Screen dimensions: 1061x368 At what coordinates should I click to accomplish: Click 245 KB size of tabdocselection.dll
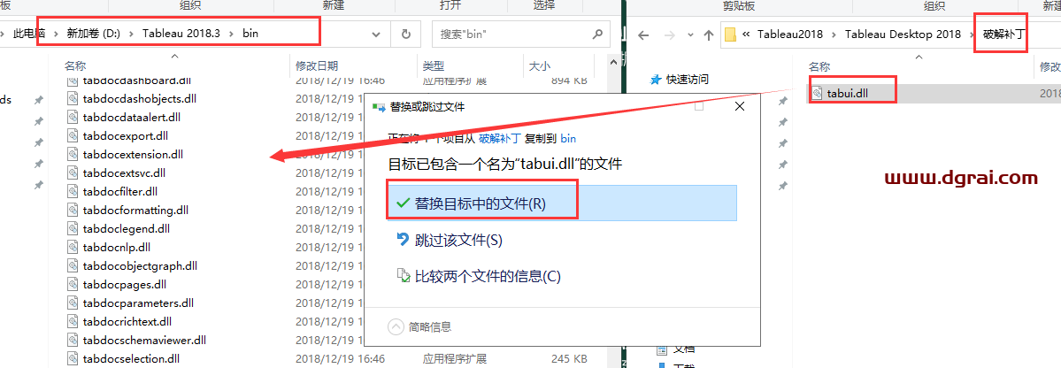569,358
